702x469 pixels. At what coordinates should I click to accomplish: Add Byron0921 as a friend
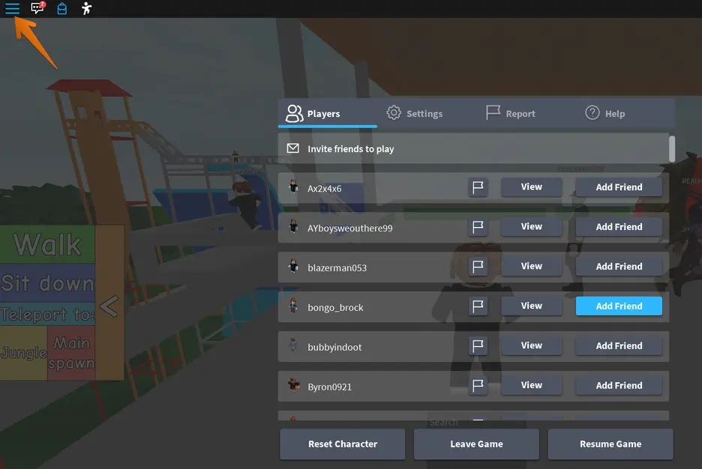619,385
